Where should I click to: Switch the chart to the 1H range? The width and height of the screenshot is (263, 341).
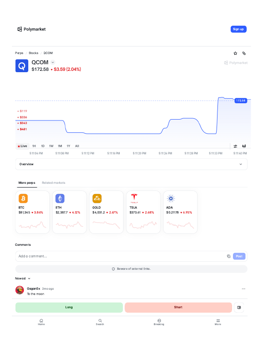[x=34, y=146]
